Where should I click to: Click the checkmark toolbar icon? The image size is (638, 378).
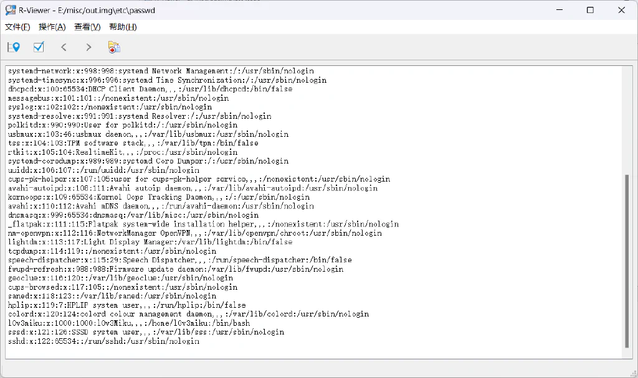39,47
